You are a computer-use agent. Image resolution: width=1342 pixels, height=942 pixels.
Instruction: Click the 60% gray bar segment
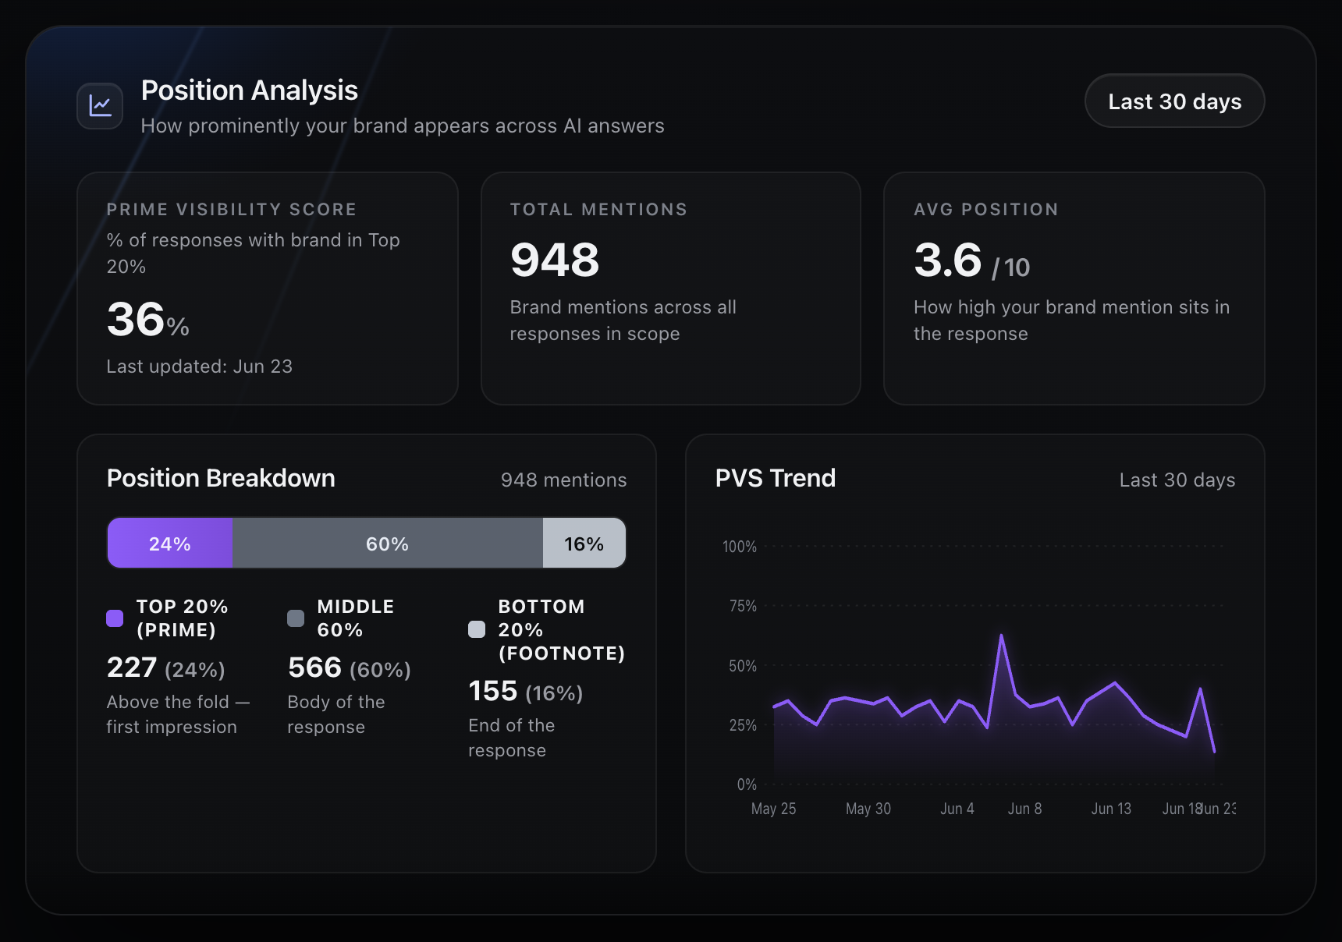point(388,544)
